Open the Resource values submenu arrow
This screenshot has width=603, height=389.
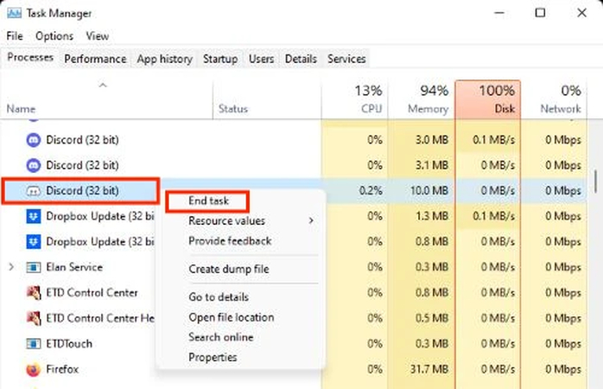(311, 220)
